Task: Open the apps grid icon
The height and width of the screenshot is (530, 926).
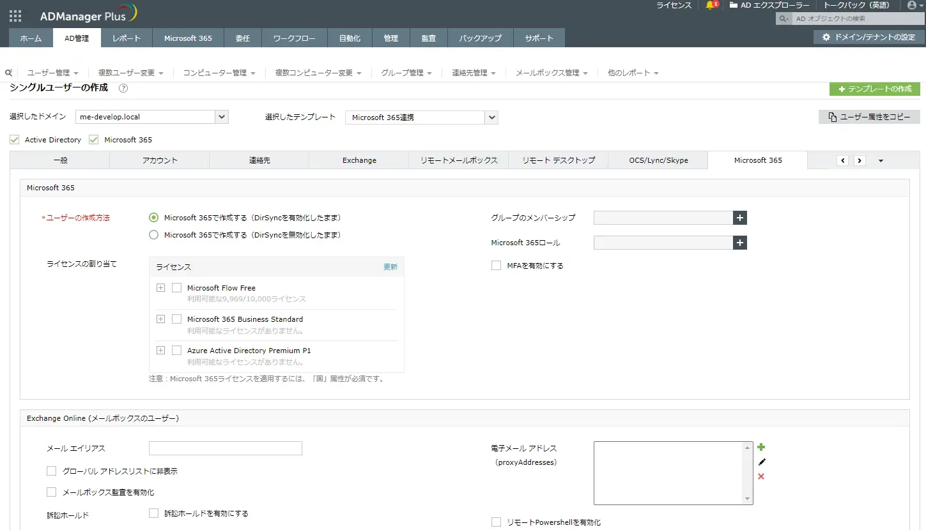Action: 15,16
